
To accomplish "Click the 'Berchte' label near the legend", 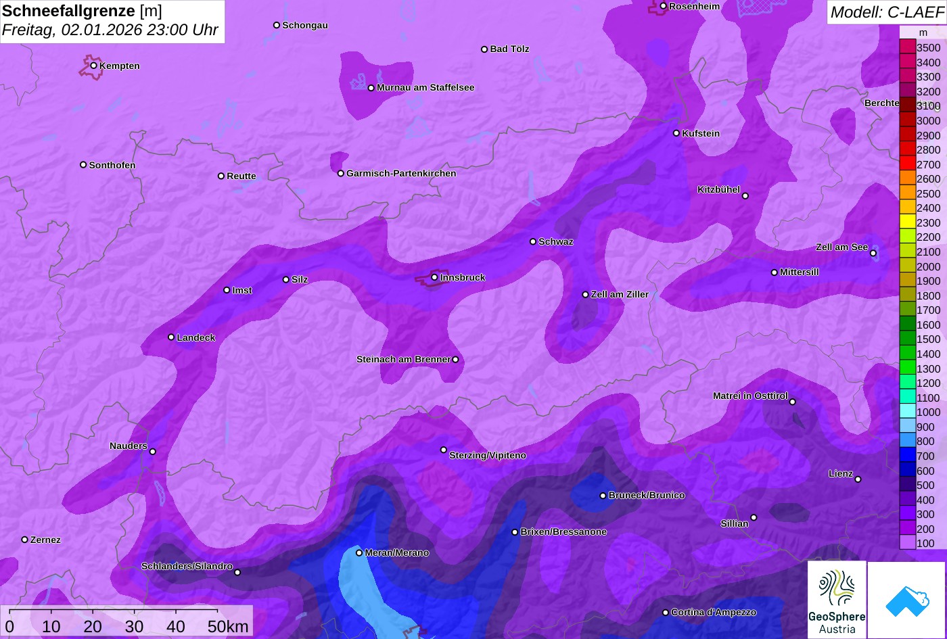I will (882, 103).
